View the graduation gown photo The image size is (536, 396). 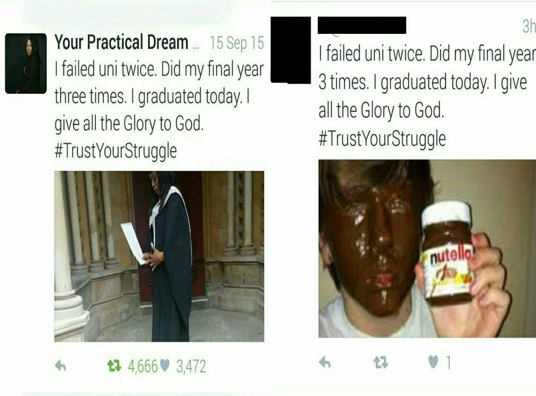(x=159, y=256)
